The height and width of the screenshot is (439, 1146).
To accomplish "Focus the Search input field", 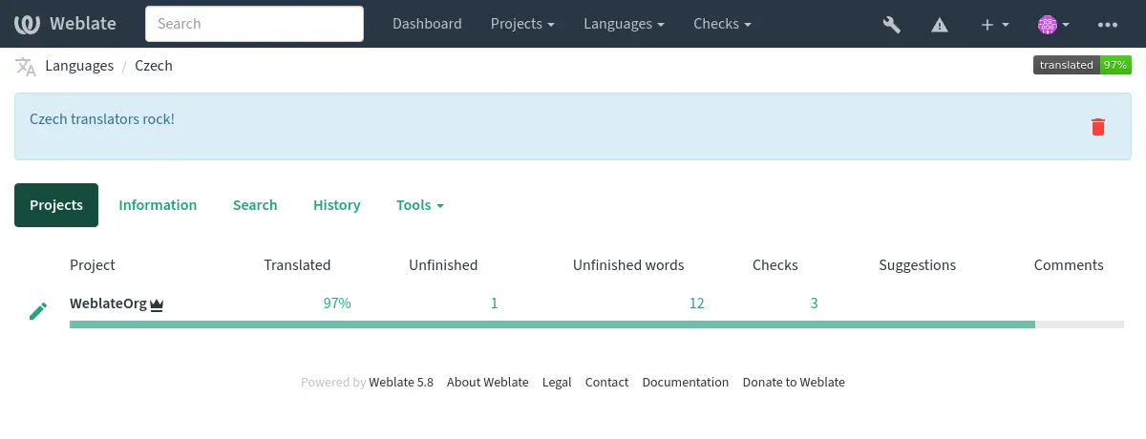I will click(254, 24).
